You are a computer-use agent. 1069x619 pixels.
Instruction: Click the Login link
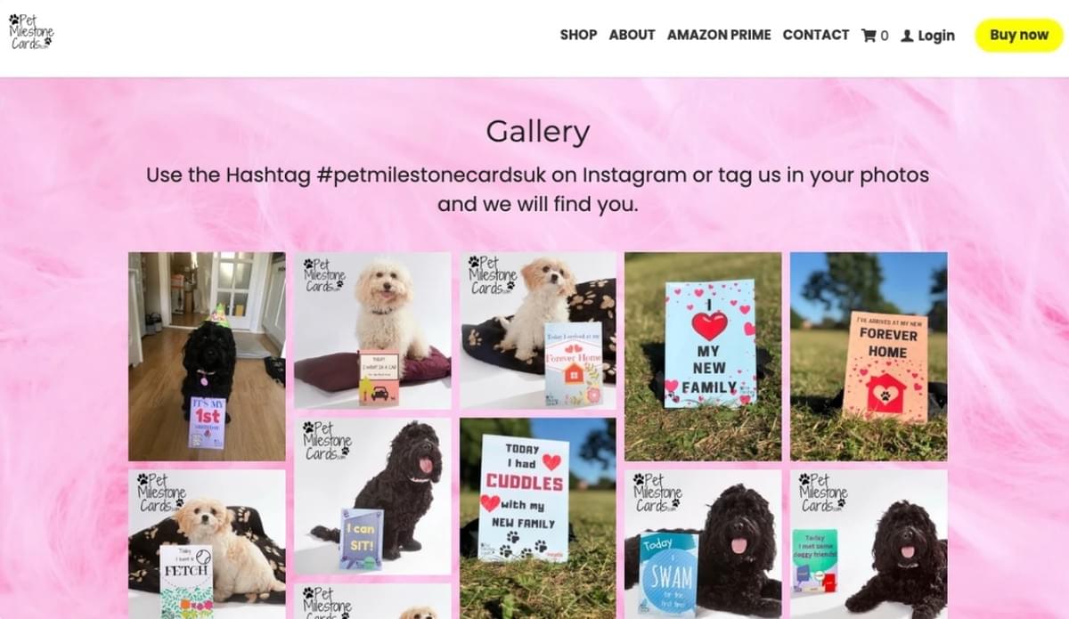click(x=936, y=36)
